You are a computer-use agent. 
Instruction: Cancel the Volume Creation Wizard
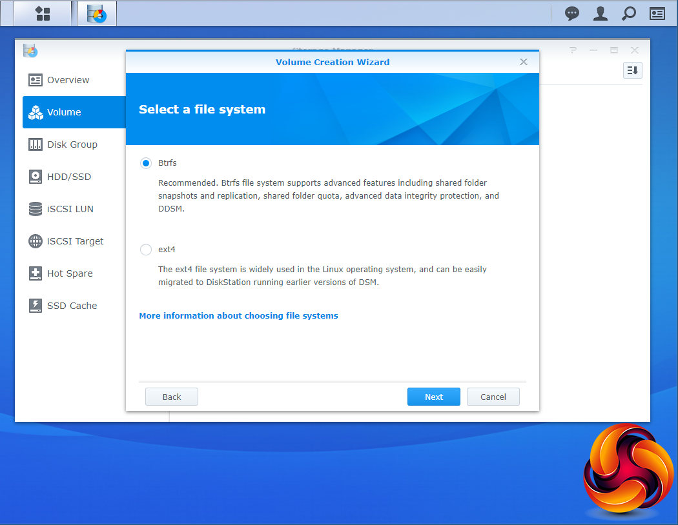493,397
